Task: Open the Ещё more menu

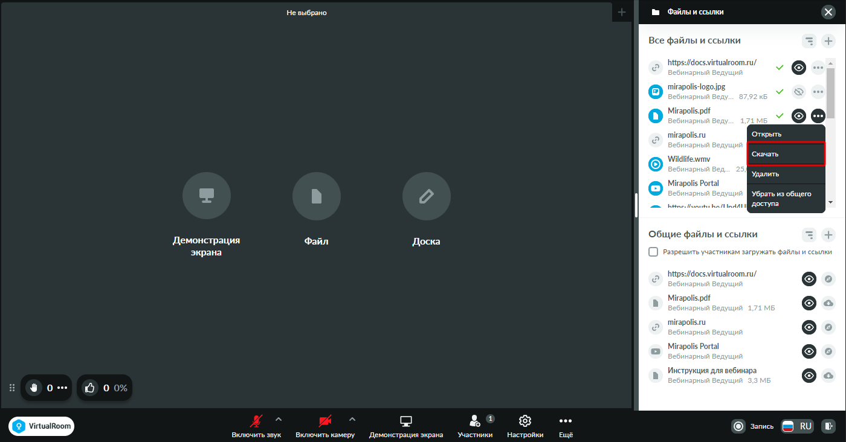Action: 565,426
